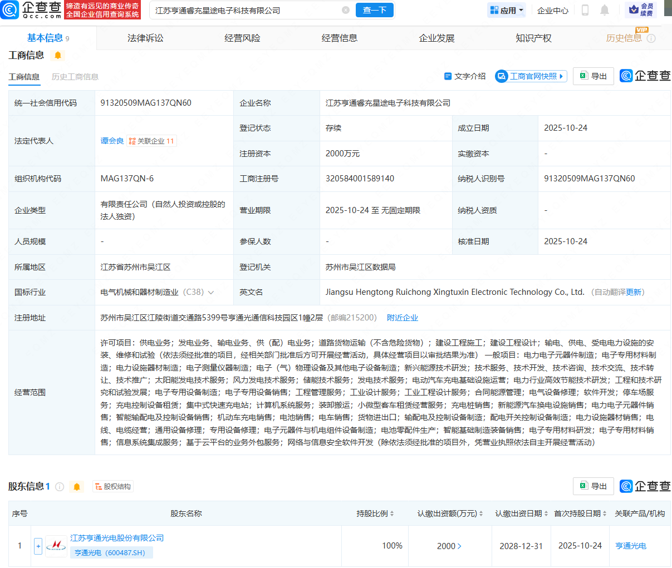672x568 pixels.
Task: Click the Qcc.com logo icon
Action: [x=10, y=9]
